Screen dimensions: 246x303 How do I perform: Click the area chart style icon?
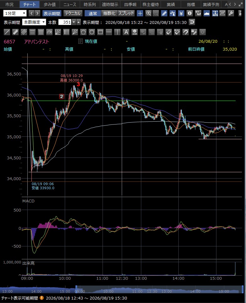207,13
